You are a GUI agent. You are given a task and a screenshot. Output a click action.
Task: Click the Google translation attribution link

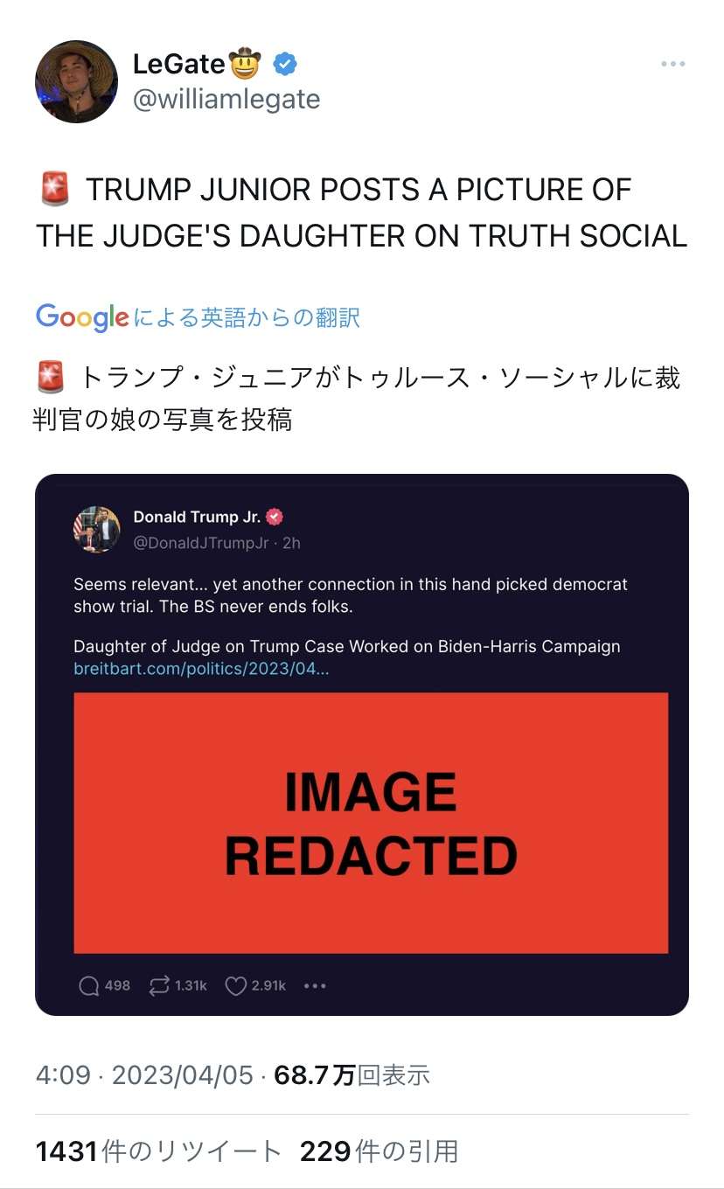198,316
